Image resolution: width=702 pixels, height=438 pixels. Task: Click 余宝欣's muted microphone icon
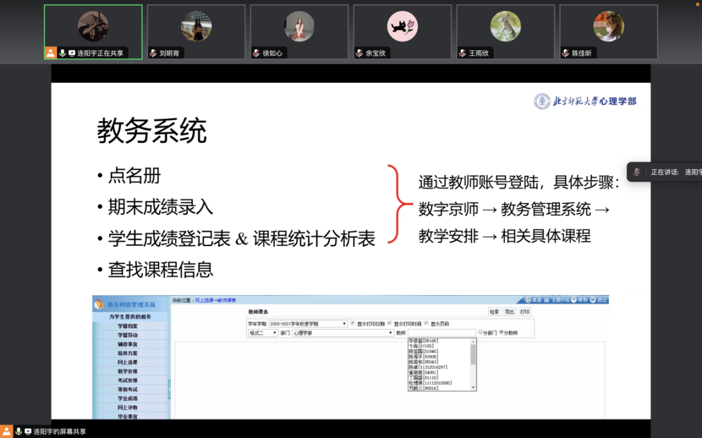coord(359,54)
